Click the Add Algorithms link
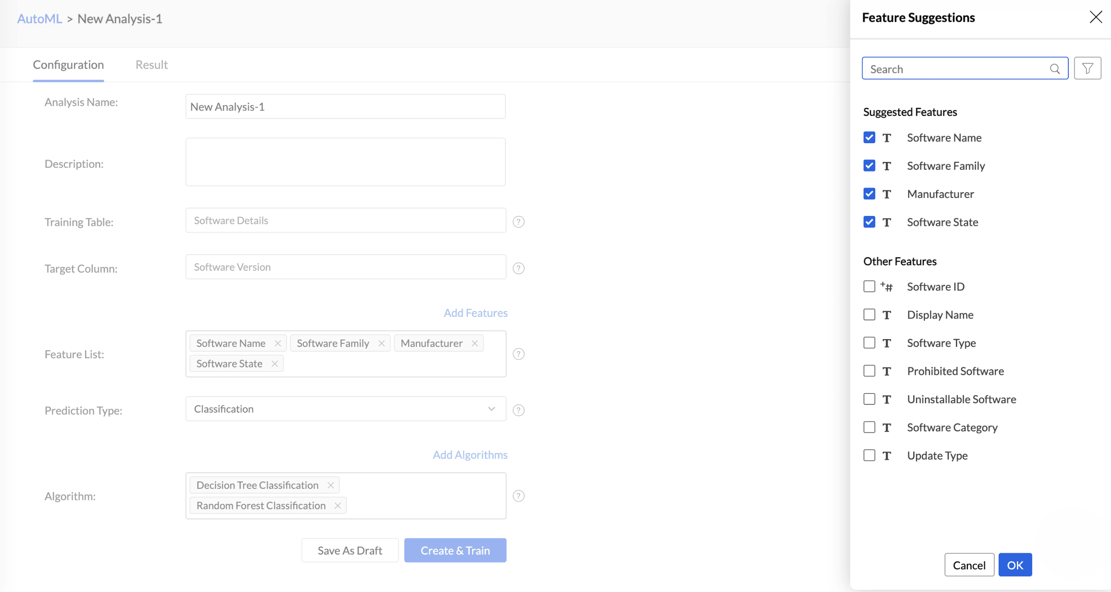Viewport: 1111px width, 592px height. (x=470, y=454)
